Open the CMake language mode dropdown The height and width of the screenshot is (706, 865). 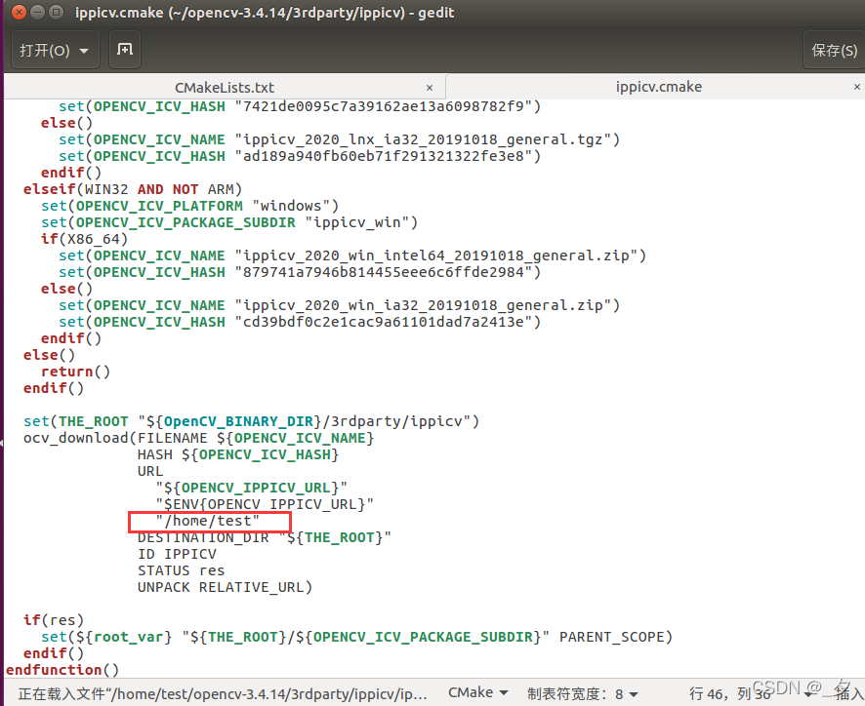tap(477, 692)
